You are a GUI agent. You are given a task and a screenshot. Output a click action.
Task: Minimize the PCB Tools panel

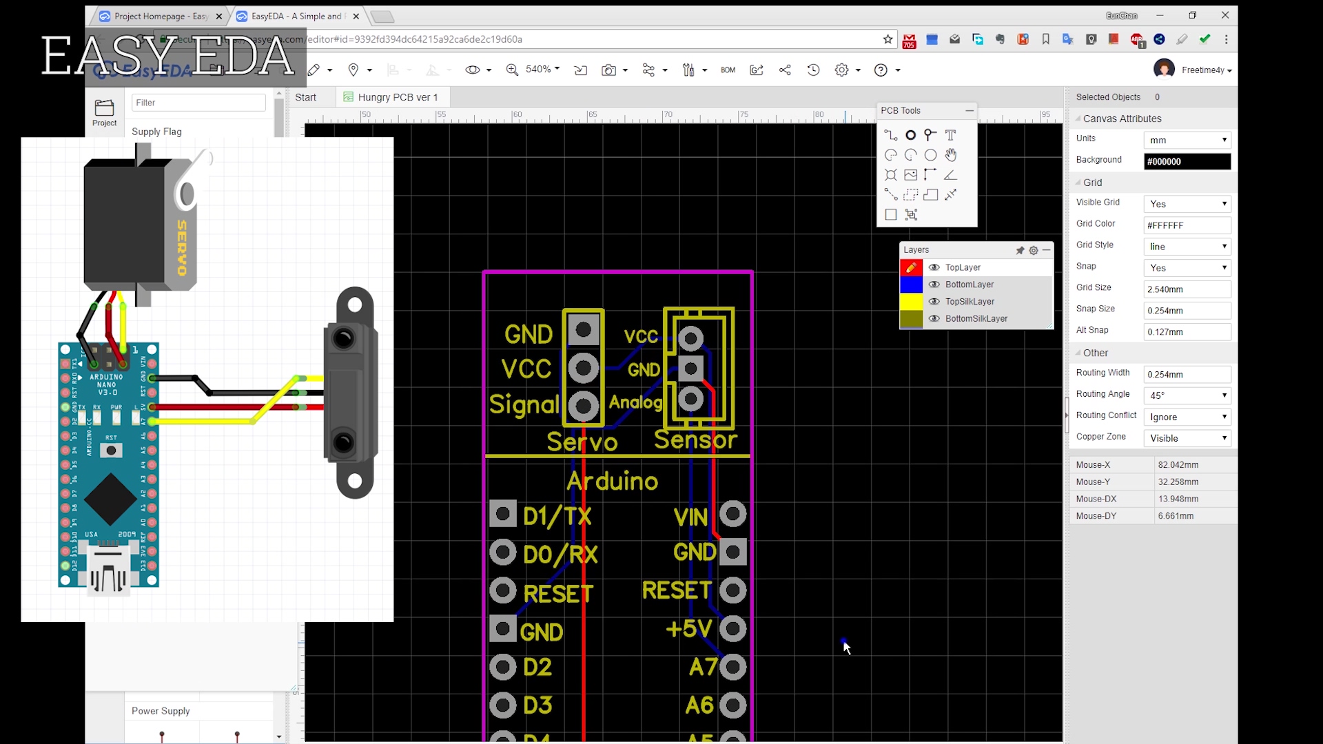click(x=970, y=110)
